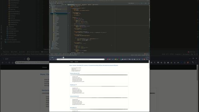The image size is (199, 112).
Task: Bookmark the page with the star icon
Action: tap(104, 59)
